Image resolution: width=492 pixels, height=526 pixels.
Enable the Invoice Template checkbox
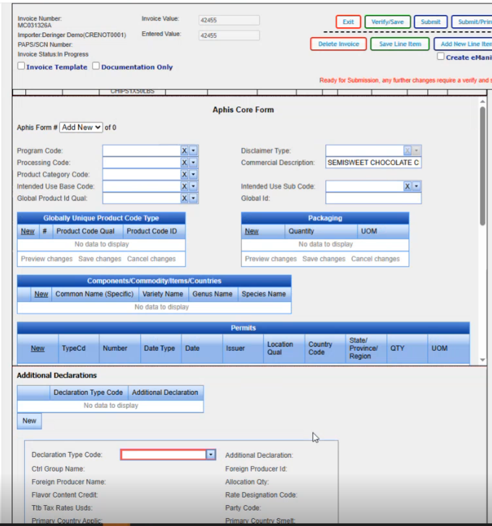coord(21,66)
